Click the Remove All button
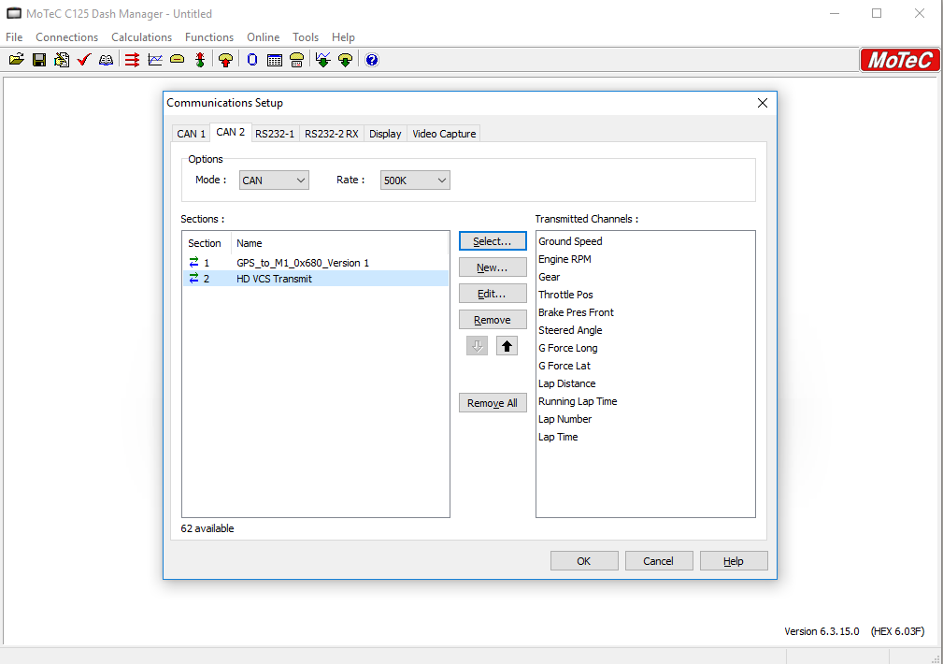The width and height of the screenshot is (943, 664). [x=493, y=403]
